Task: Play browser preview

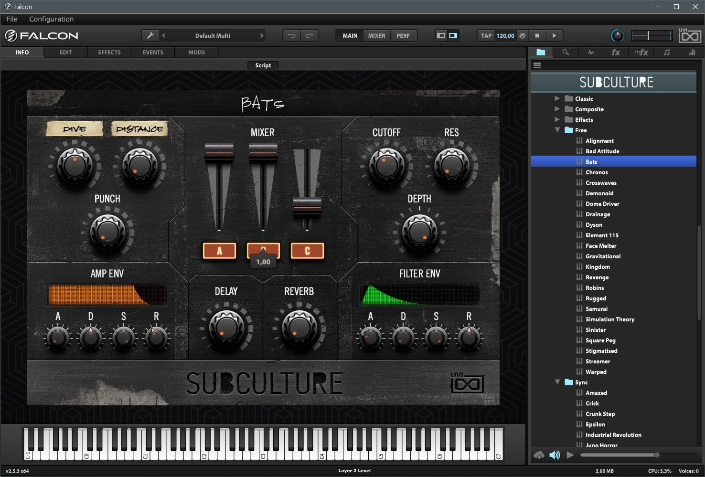Action: click(570, 455)
